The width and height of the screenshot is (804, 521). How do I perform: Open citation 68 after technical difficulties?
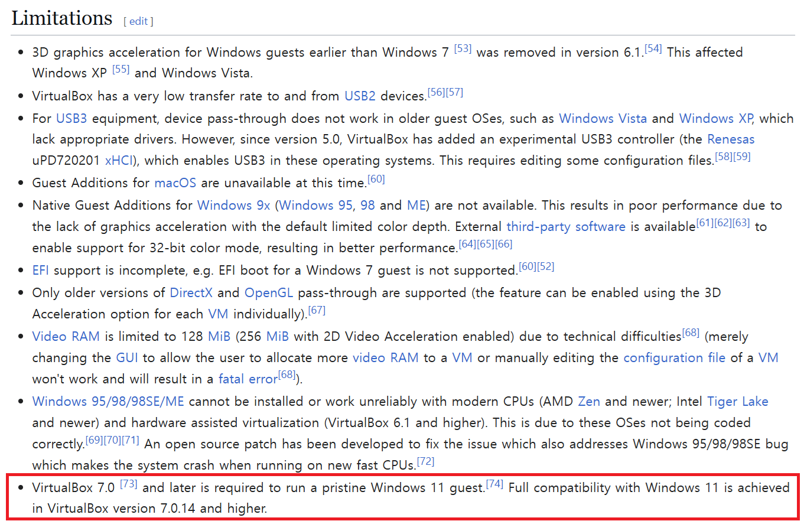691,333
